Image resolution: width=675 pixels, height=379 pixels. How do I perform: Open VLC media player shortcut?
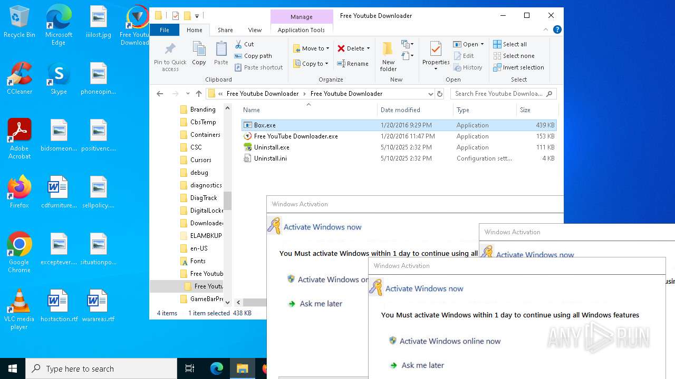(x=20, y=310)
